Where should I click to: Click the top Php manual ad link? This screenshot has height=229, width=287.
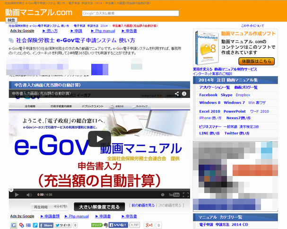point(103,31)
